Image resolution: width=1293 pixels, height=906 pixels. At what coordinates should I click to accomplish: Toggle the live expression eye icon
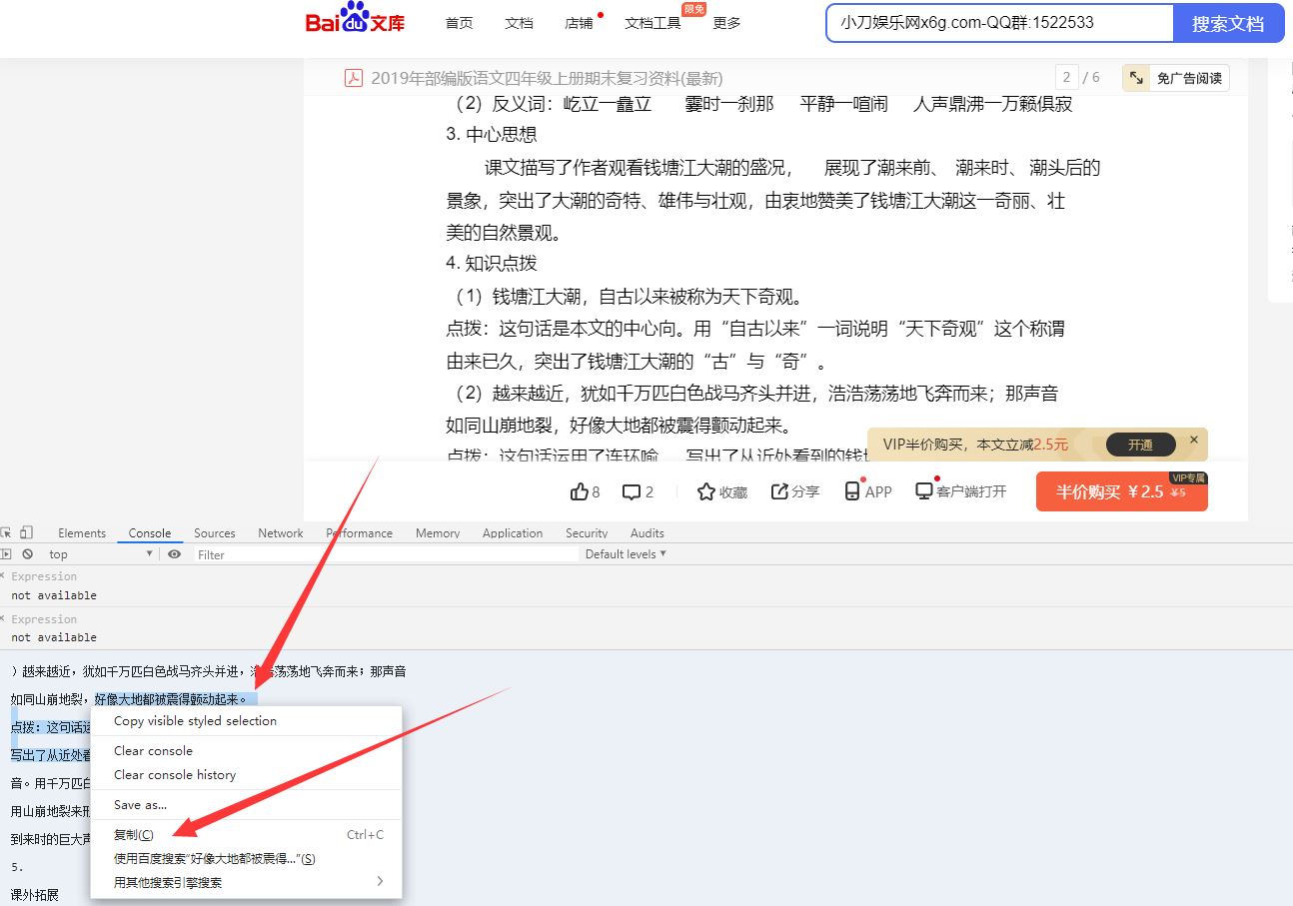174,553
